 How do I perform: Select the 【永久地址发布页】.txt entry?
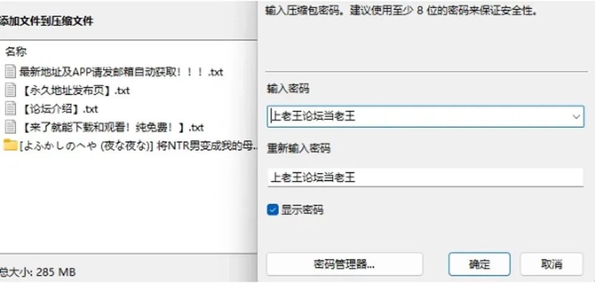point(74,90)
